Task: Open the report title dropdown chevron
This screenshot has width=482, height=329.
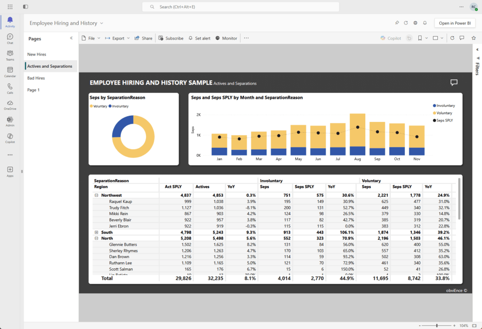Action: pos(102,23)
